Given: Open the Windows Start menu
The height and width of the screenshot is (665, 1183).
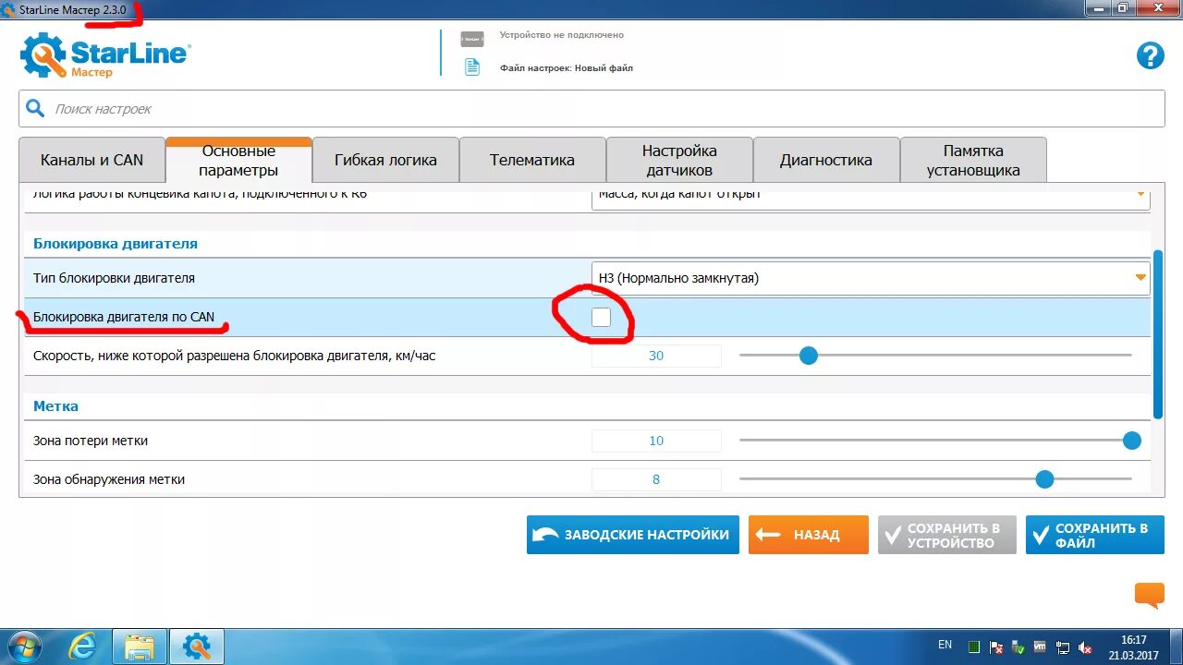Looking at the screenshot, I should click(23, 647).
